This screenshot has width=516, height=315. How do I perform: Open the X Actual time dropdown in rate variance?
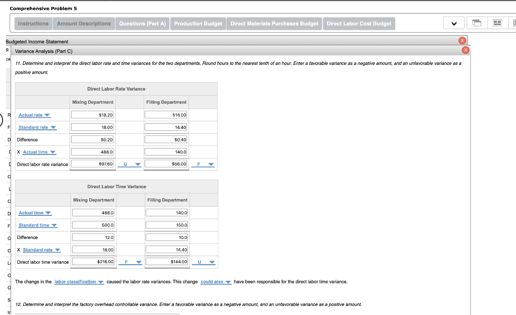coord(39,152)
